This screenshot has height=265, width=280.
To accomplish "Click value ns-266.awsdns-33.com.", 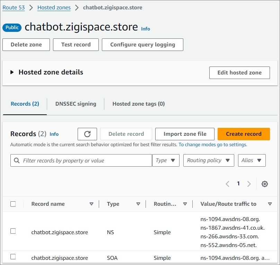I will (230, 237).
